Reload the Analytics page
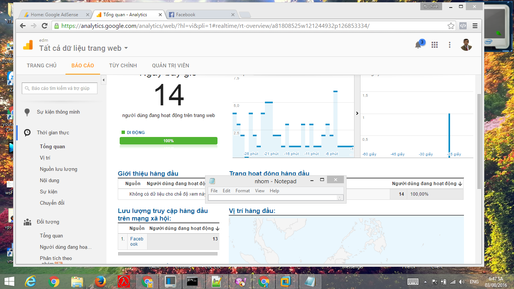This screenshot has height=289, width=514. coord(44,26)
